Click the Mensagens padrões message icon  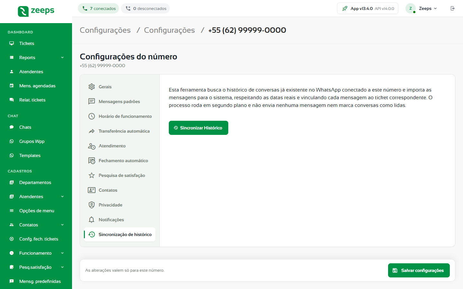[x=92, y=101]
